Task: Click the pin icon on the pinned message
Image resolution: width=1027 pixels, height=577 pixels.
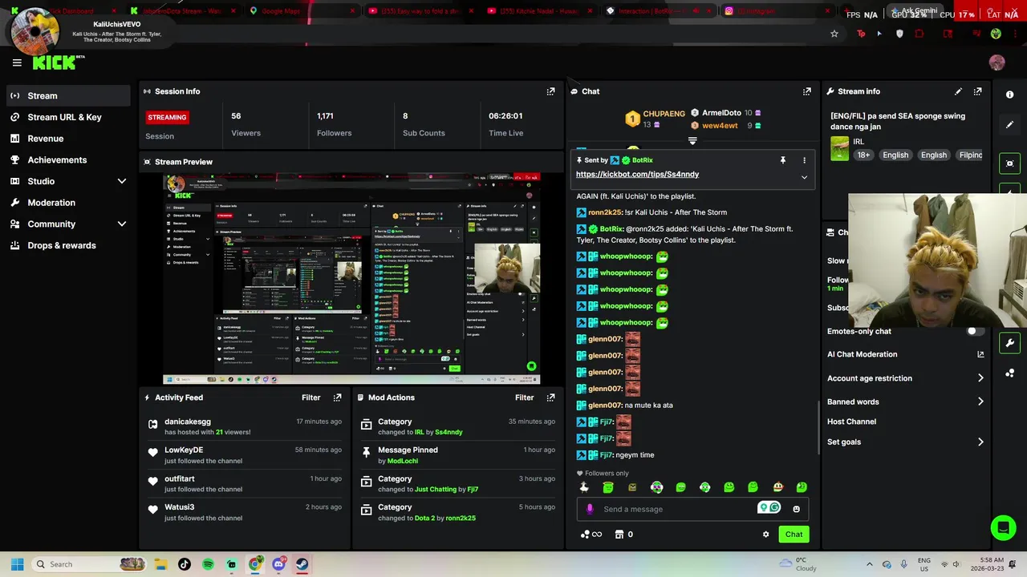Action: [x=783, y=160]
